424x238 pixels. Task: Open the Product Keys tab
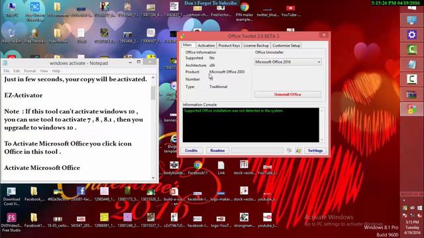(x=229, y=46)
